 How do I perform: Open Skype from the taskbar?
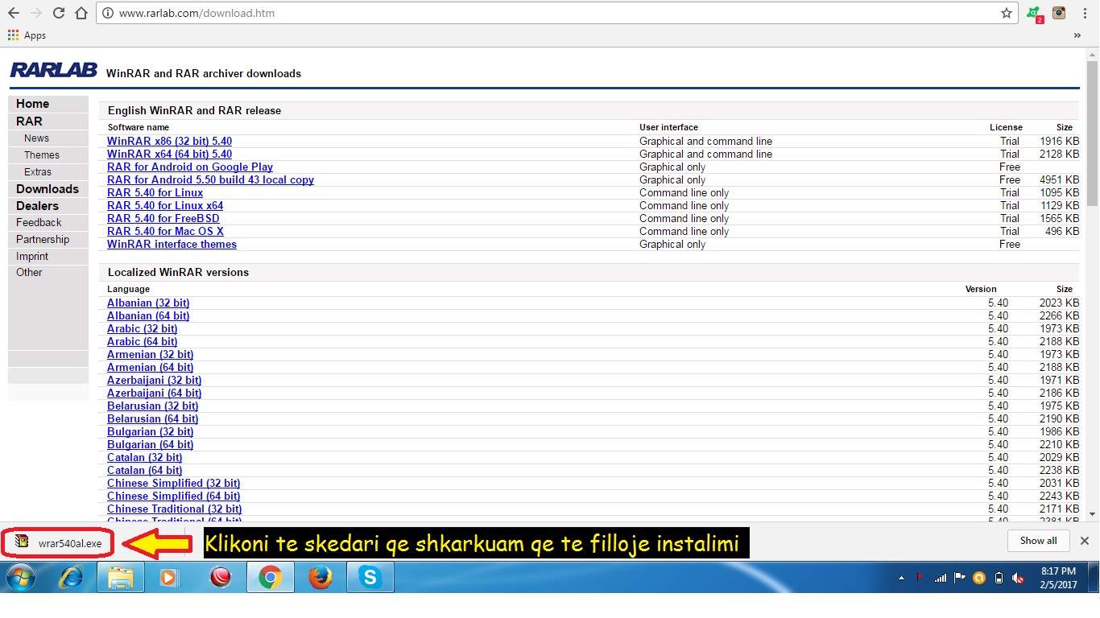tap(370, 578)
